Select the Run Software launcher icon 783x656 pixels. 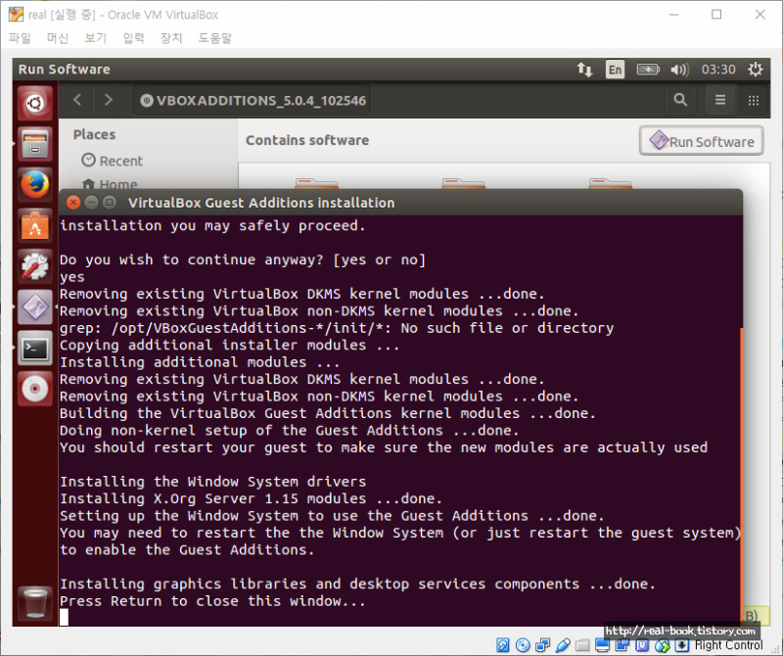[x=35, y=306]
